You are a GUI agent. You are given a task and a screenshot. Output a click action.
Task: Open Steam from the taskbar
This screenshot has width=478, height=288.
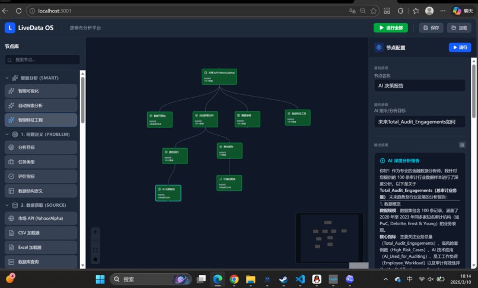point(283,279)
